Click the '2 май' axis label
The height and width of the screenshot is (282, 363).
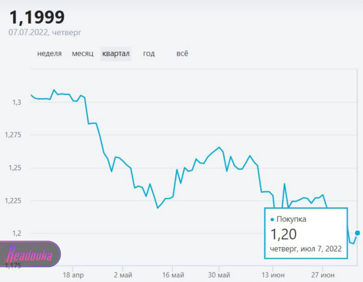click(123, 275)
